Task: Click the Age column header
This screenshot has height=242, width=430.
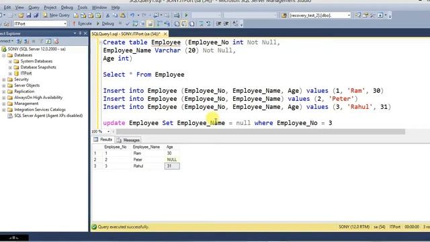Action: (170, 147)
